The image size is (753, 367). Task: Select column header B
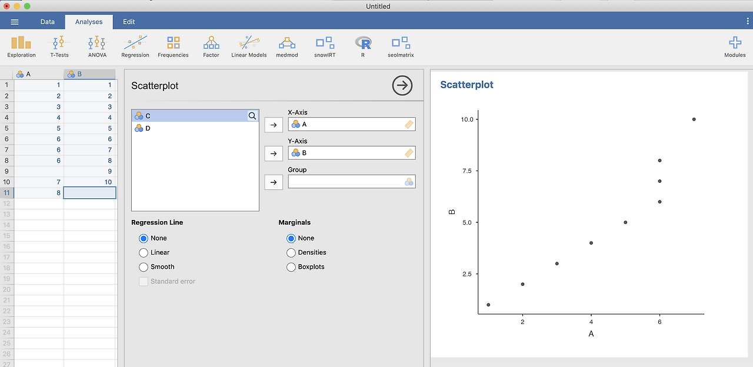tap(89, 74)
